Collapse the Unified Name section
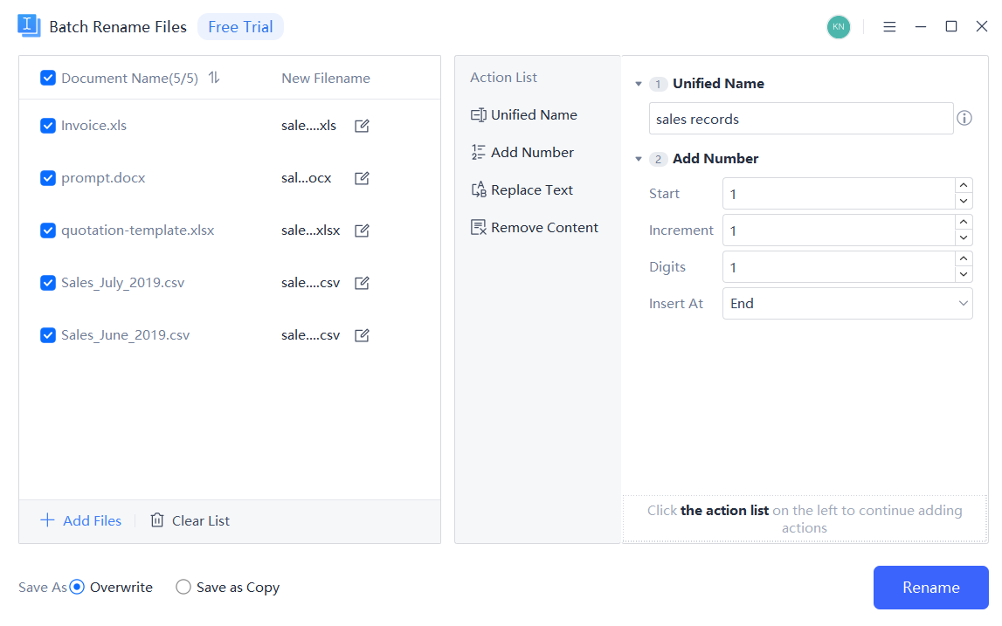Viewport: 1002px width, 626px height. click(638, 84)
